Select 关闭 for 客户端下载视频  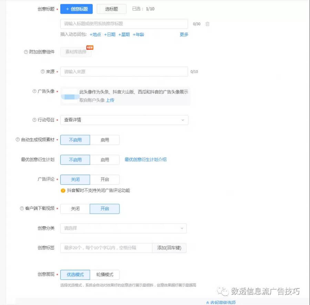tap(75, 209)
